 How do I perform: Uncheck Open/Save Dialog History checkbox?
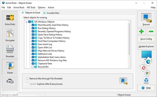point(33,35)
